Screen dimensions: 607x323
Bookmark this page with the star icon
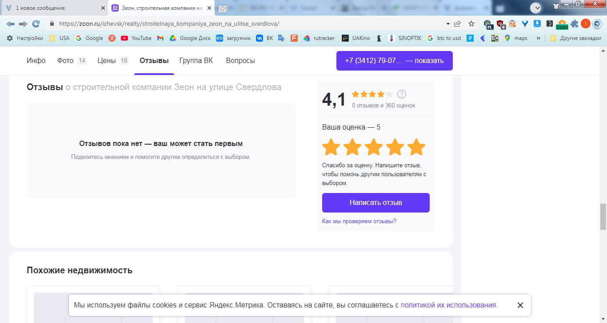pos(471,24)
